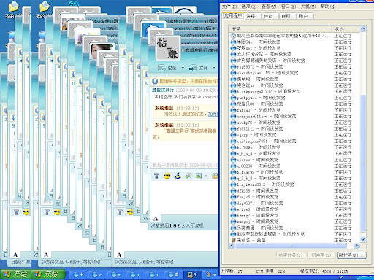Click the message input area of 鑫盟皮具行 chat
The image size is (374, 280).
184,197
